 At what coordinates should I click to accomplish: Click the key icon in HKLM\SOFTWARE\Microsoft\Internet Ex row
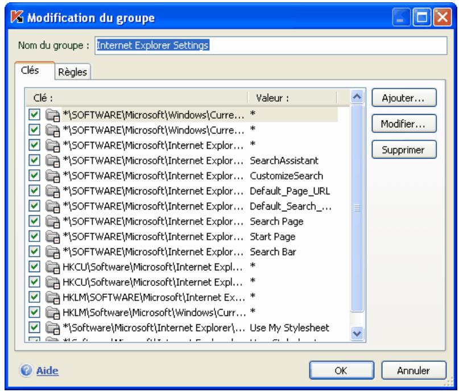click(x=53, y=297)
